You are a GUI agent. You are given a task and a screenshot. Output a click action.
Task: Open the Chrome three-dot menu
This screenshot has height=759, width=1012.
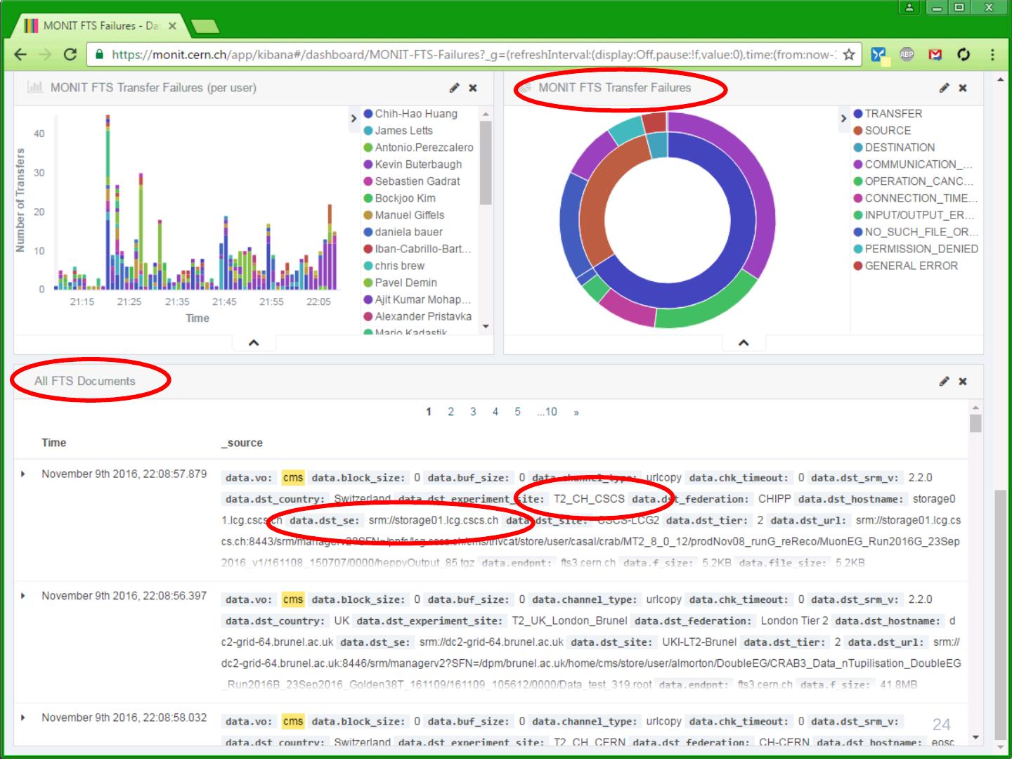pyautogui.click(x=992, y=55)
